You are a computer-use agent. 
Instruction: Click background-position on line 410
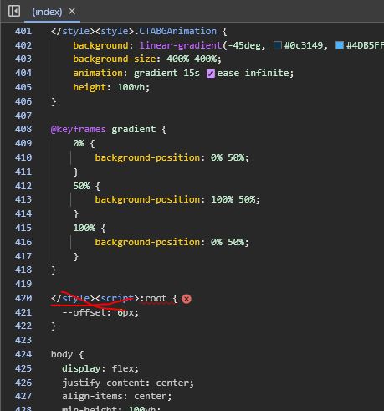(x=147, y=157)
